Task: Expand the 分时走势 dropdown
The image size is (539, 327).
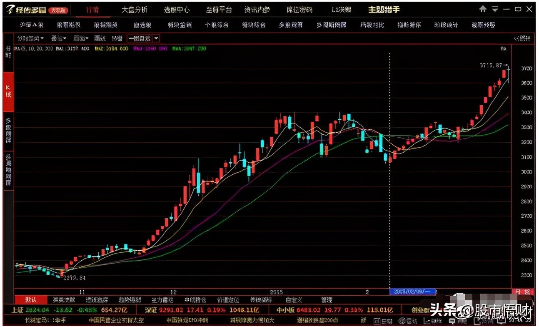Action: click(30, 38)
